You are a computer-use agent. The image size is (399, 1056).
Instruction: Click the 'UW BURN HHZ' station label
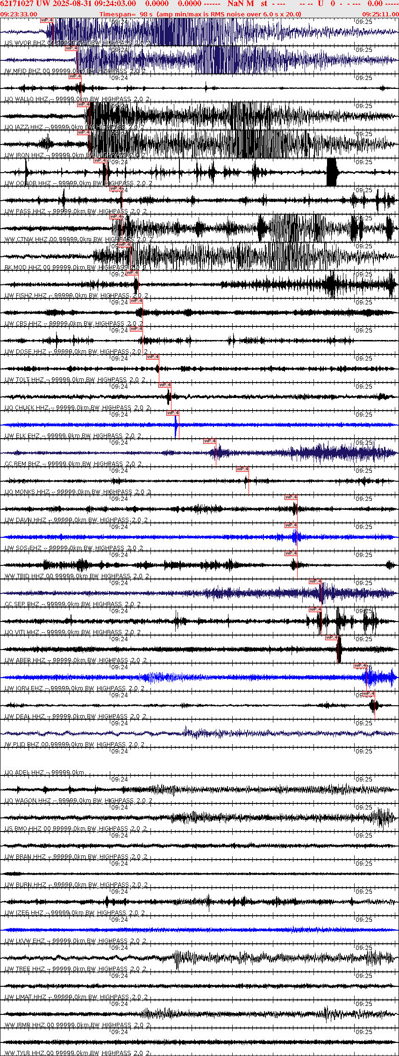click(25, 885)
